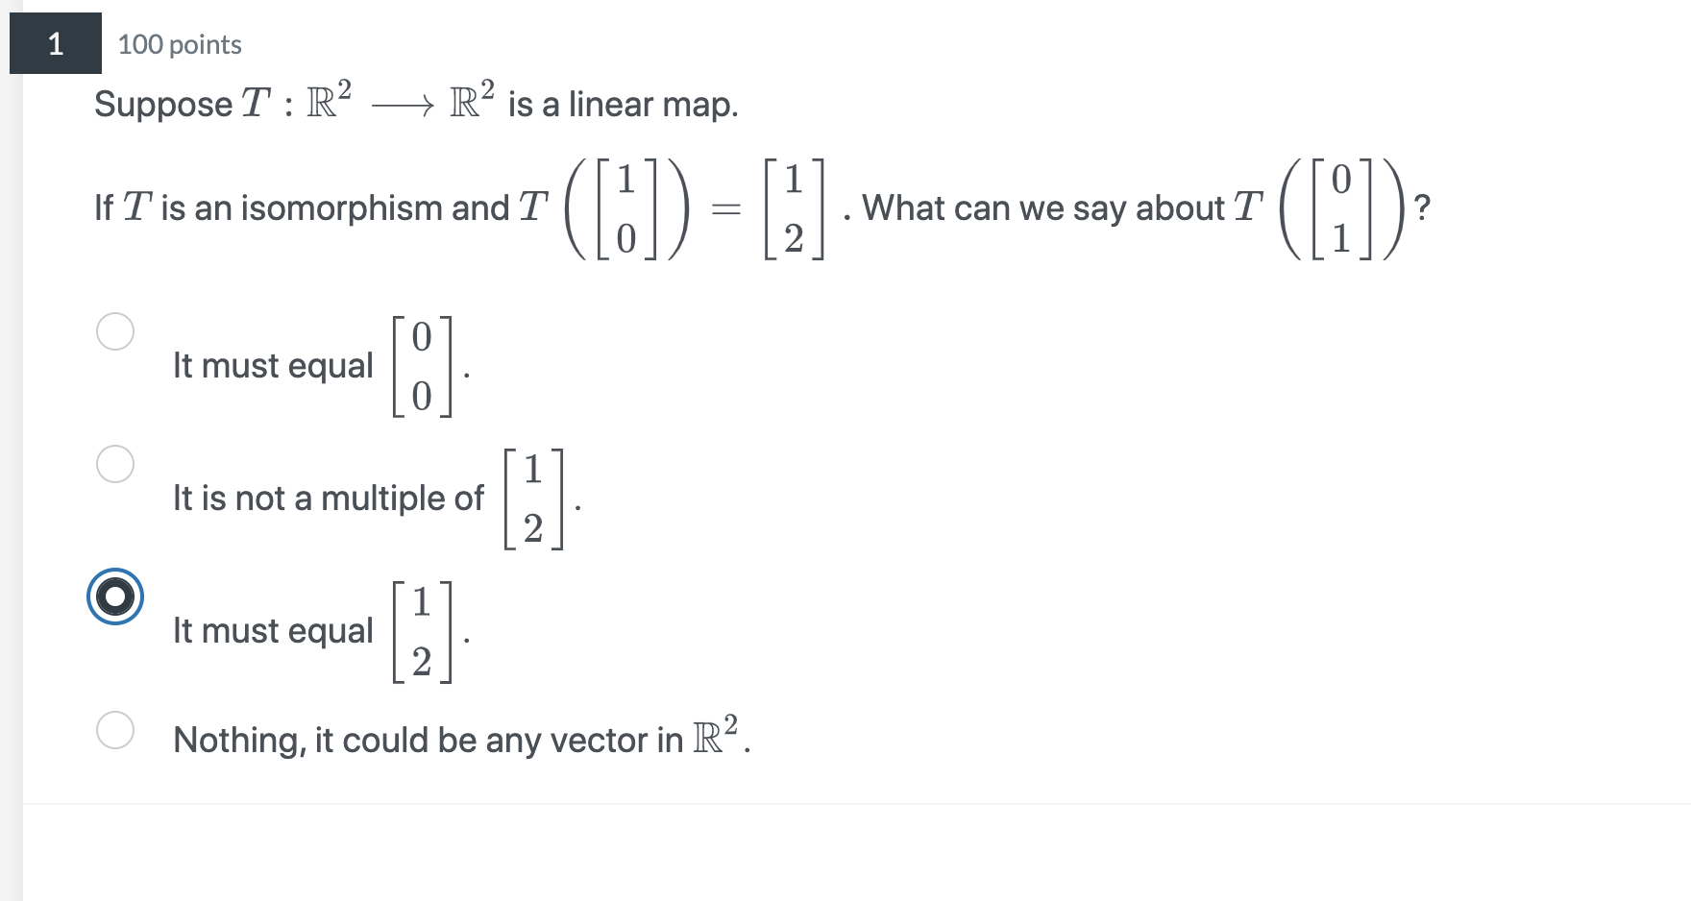
Task: Click the first radio button in the list
Action: [115, 331]
